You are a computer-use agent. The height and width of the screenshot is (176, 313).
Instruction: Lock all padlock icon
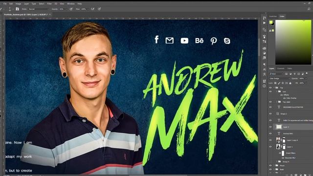[290, 83]
